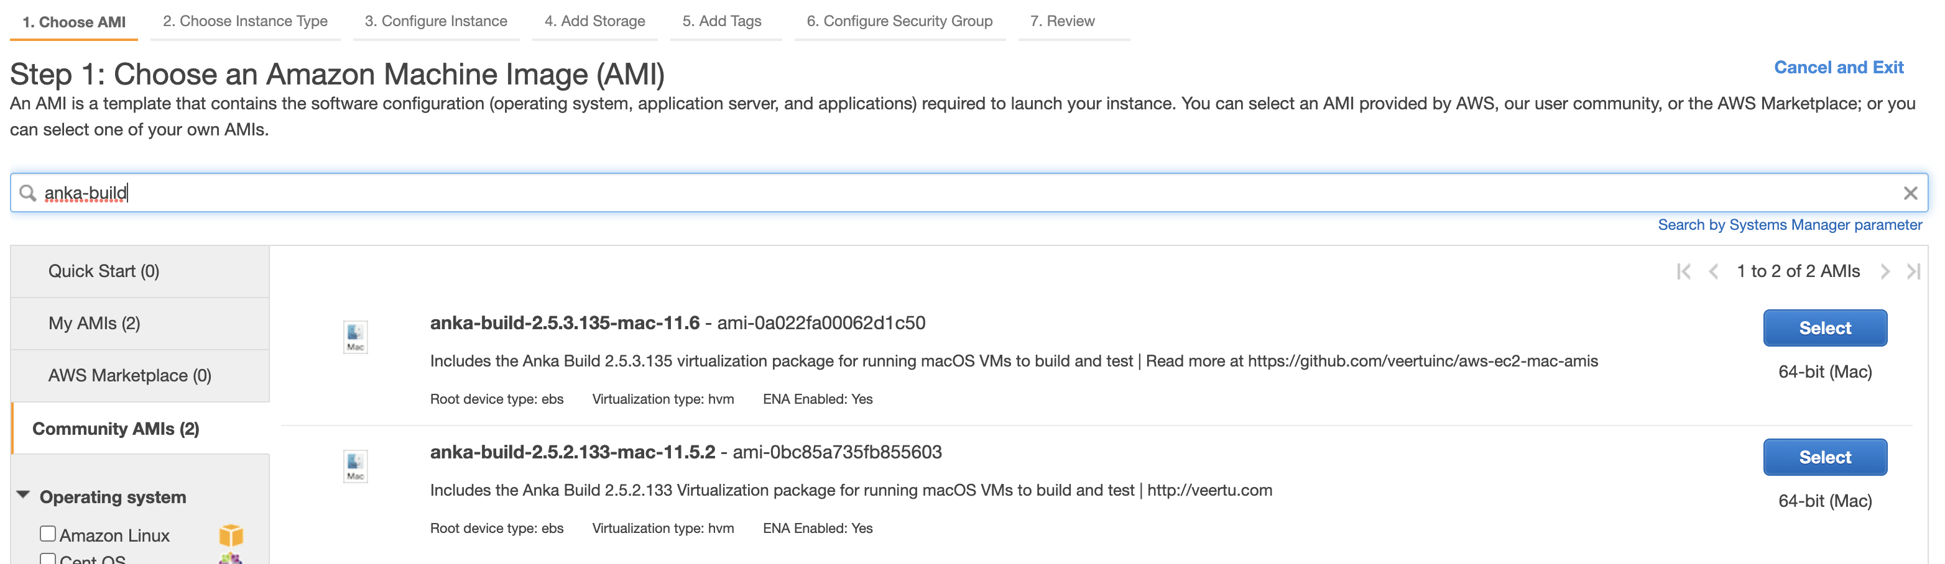The width and height of the screenshot is (1945, 564).
Task: Jump to last page of AMI results
Action: point(1913,271)
